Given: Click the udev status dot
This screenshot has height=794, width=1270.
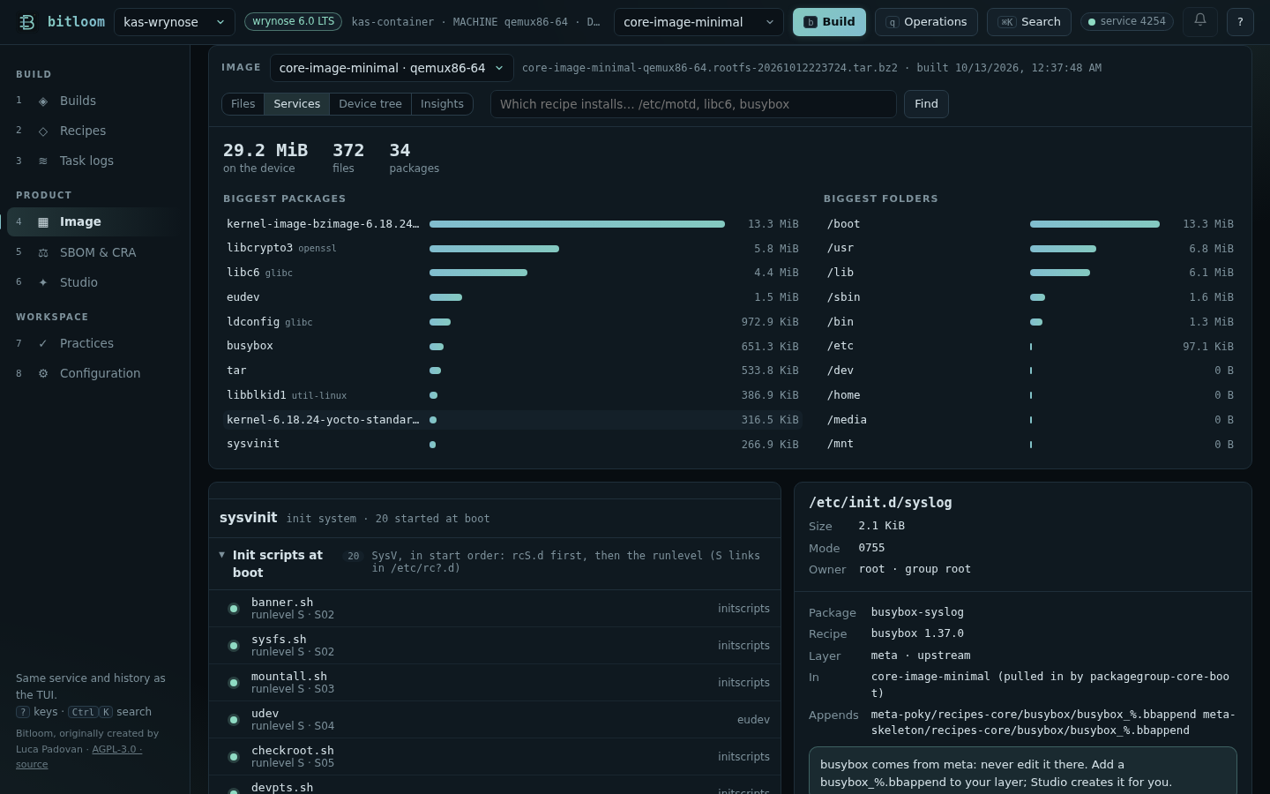Looking at the screenshot, I should 234,720.
